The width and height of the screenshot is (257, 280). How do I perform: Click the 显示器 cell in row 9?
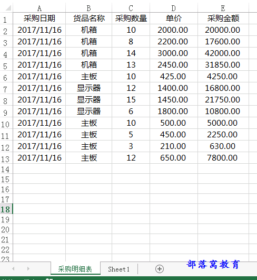pyautogui.click(x=89, y=111)
